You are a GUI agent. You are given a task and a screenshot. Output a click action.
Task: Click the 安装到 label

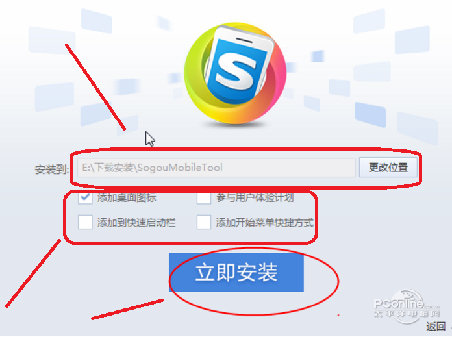52,169
